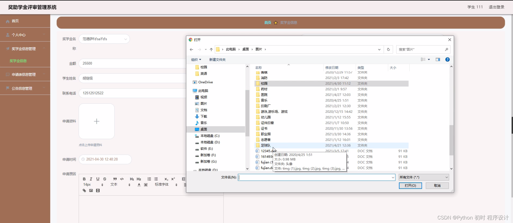
Task: Select the 校园 folder in file list
Action: tap(331, 84)
